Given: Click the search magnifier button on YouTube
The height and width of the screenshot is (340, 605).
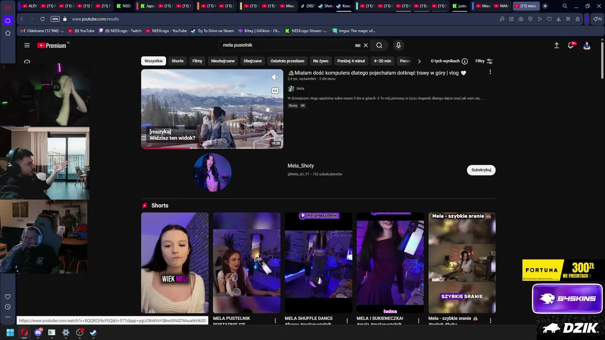Looking at the screenshot, I should pos(379,45).
